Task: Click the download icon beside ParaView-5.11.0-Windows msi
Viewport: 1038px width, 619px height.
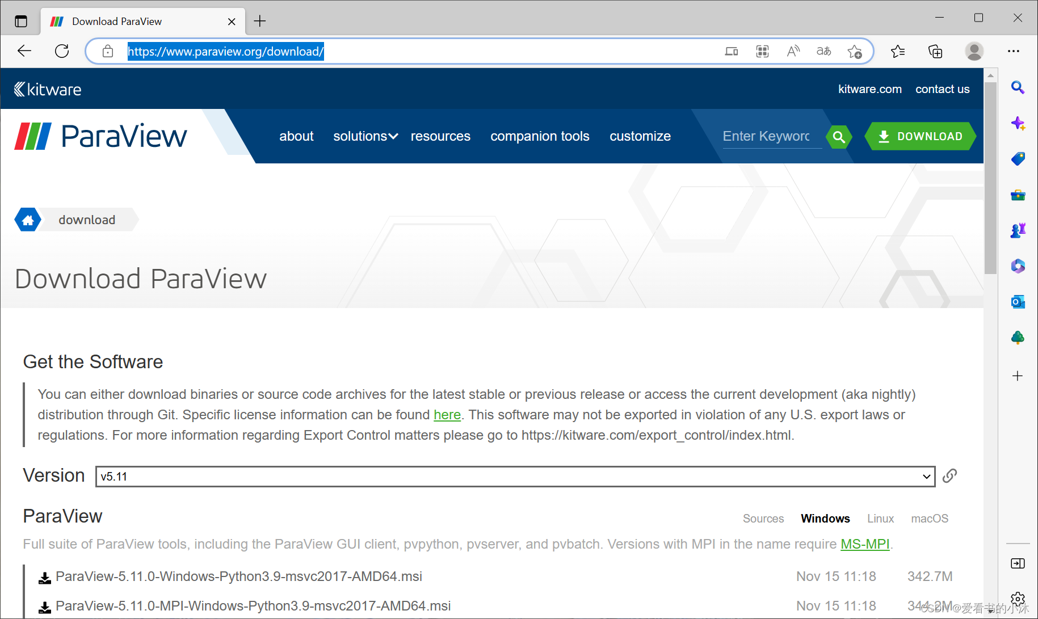Action: coord(44,578)
